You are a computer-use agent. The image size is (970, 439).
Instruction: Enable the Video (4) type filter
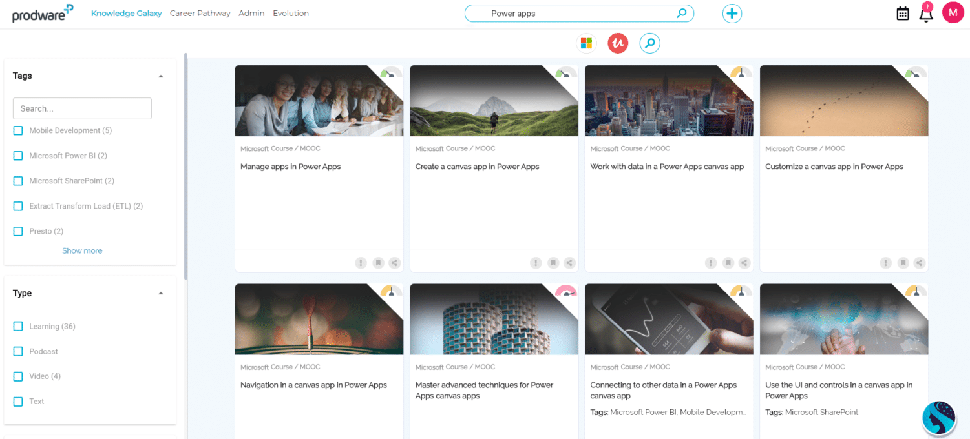click(18, 376)
